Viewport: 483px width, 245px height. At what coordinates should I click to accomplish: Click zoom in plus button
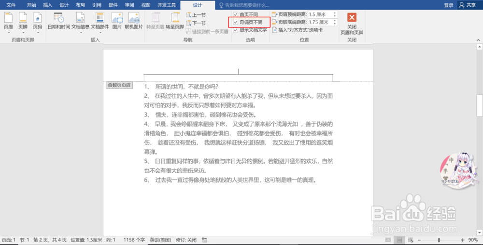coord(462,240)
